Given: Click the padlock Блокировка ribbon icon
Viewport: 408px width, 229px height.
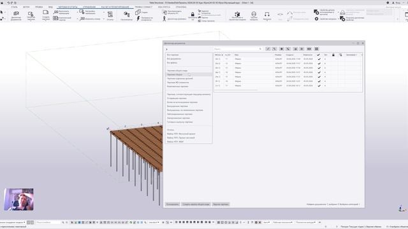Looking at the screenshot, I should point(193,15).
